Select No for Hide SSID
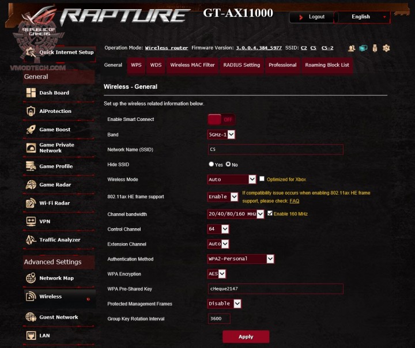 tap(228, 164)
